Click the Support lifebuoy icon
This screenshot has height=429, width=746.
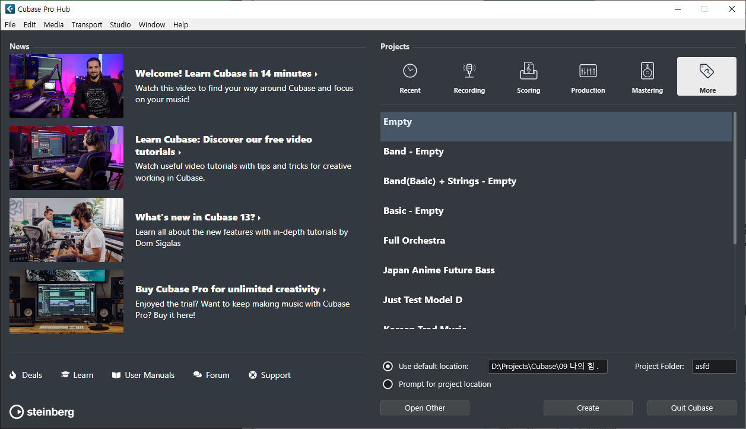point(253,375)
